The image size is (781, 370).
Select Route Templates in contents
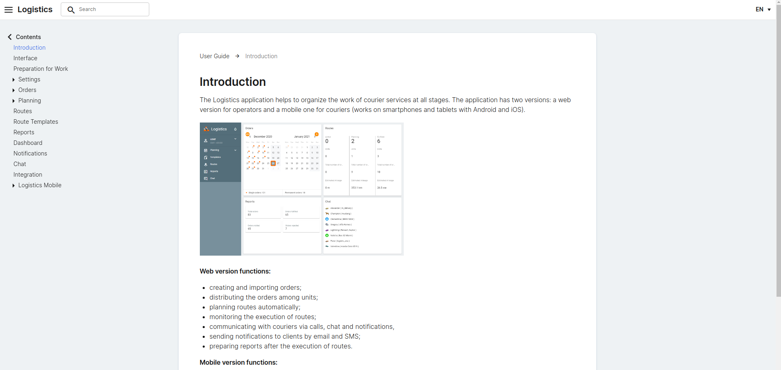36,122
